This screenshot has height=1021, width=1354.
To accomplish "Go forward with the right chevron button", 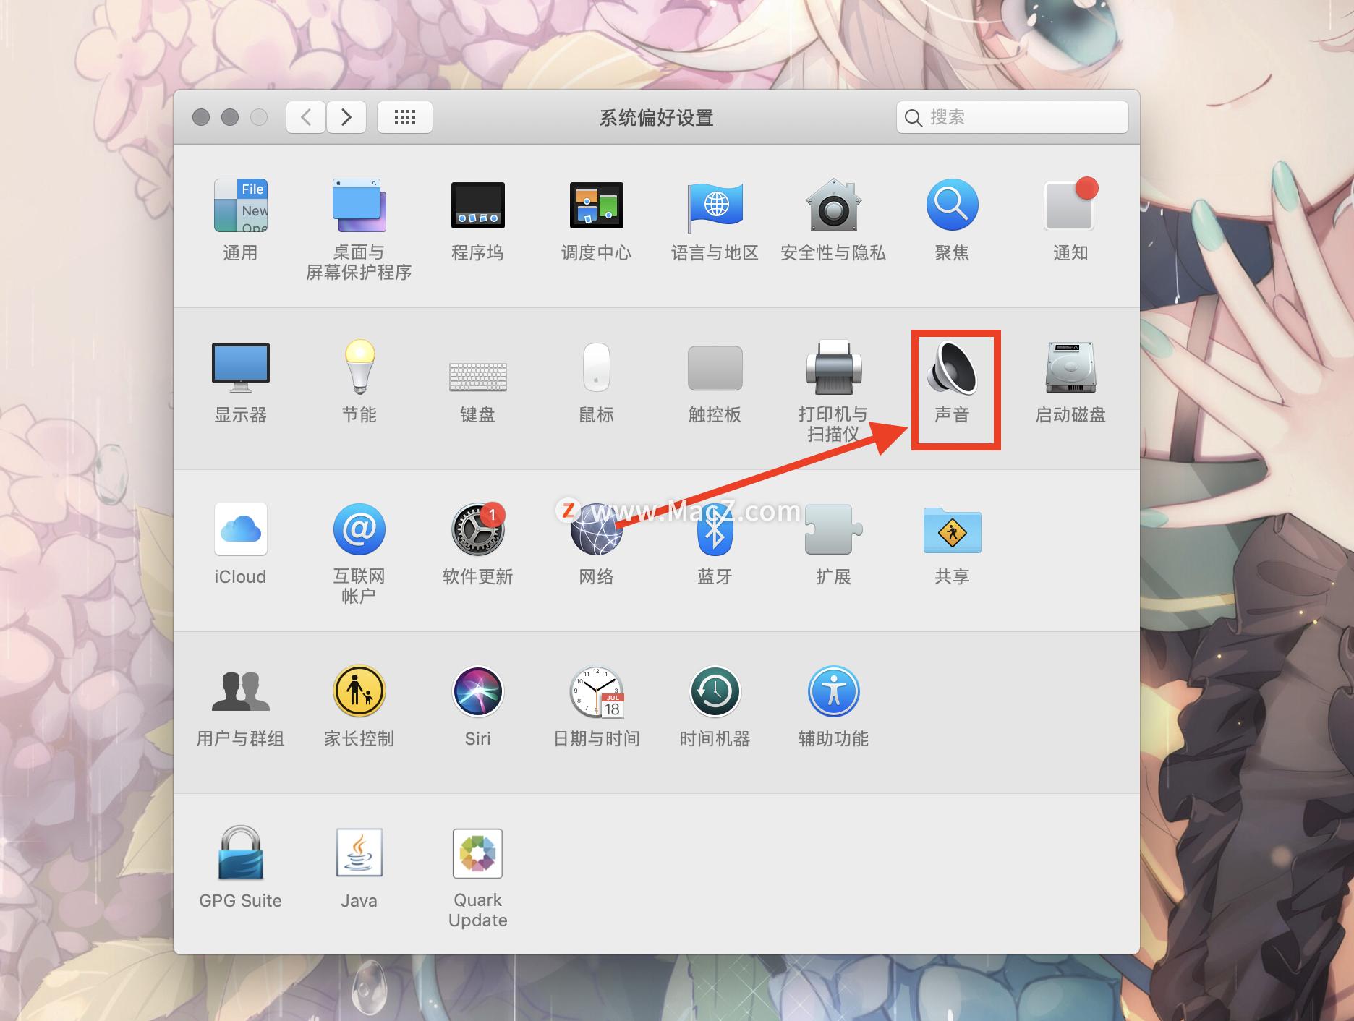I will click(346, 117).
